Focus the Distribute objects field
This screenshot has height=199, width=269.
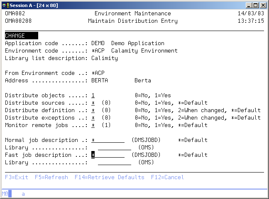(93, 95)
